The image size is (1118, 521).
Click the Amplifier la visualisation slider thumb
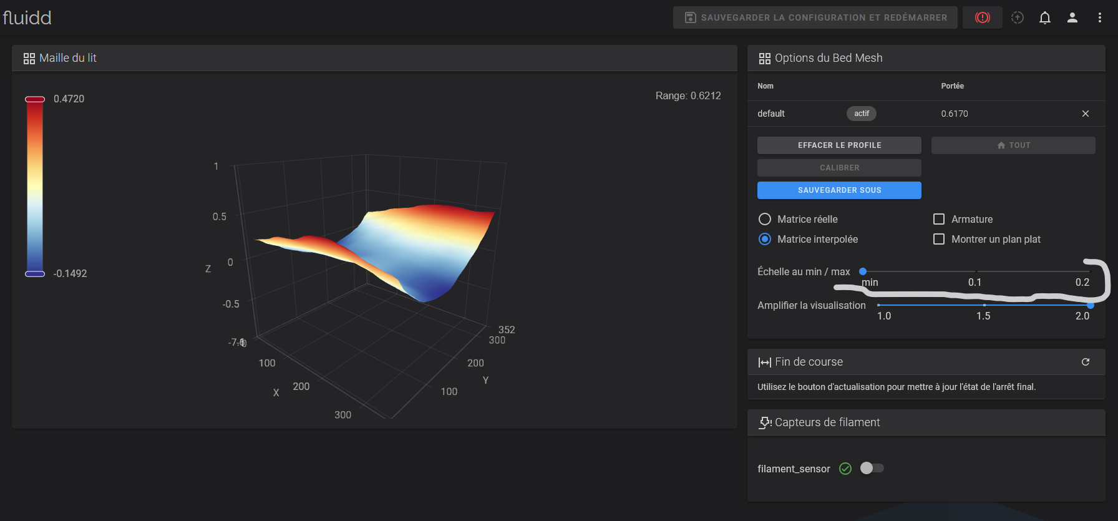[x=1091, y=305]
